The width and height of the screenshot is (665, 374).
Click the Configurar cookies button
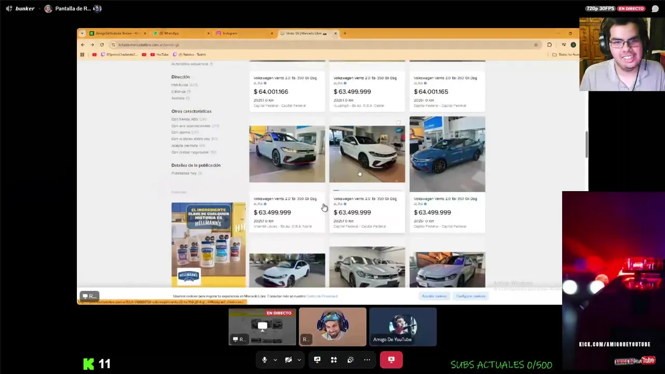(x=471, y=296)
